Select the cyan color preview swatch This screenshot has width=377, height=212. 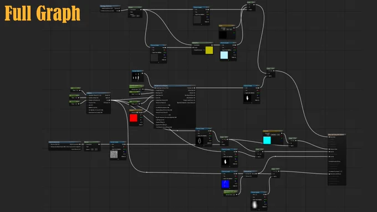coord(267,140)
